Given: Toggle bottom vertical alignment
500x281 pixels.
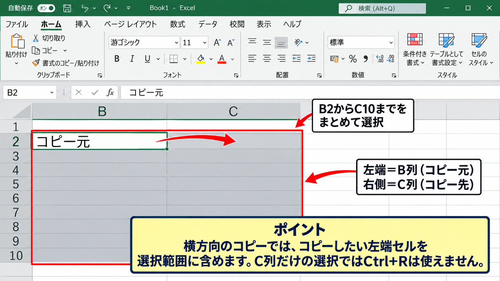Looking at the screenshot, I should tap(281, 43).
